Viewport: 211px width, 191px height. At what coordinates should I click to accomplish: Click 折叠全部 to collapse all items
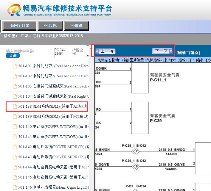pos(77,52)
